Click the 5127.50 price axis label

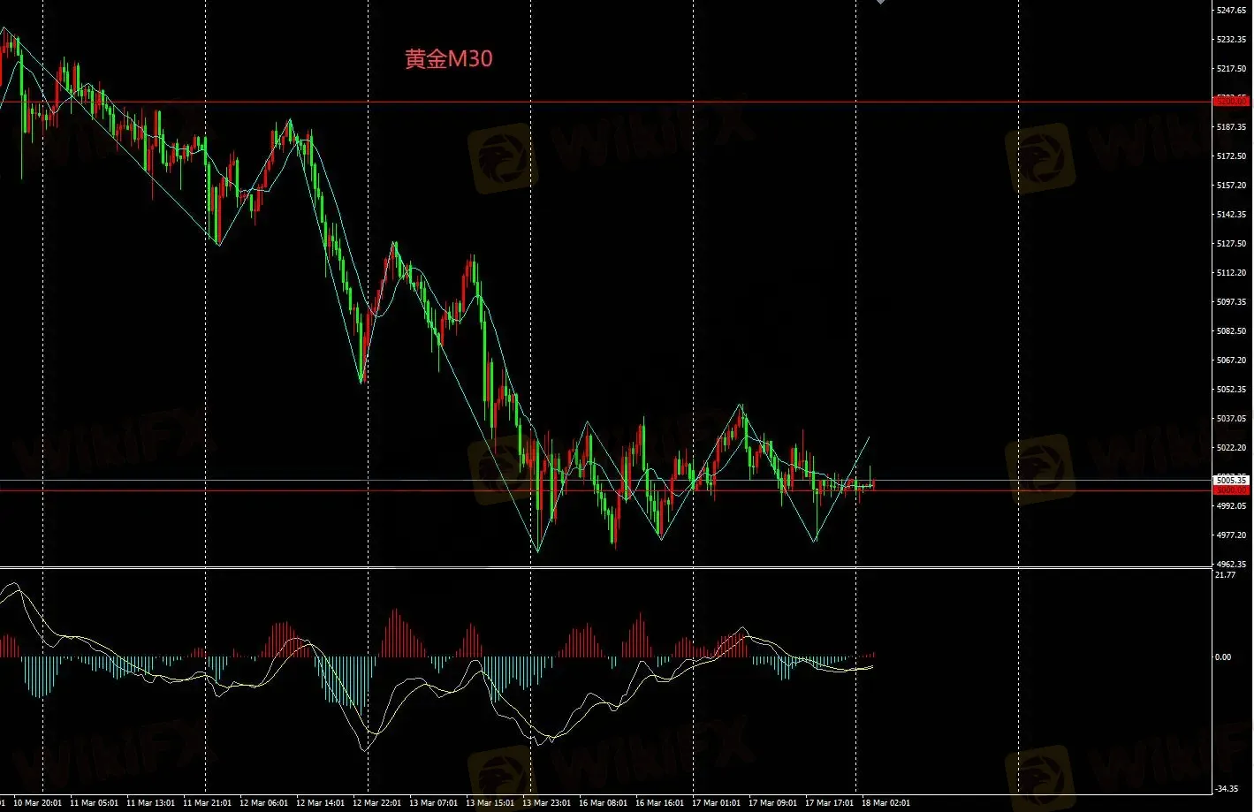[x=1231, y=244]
